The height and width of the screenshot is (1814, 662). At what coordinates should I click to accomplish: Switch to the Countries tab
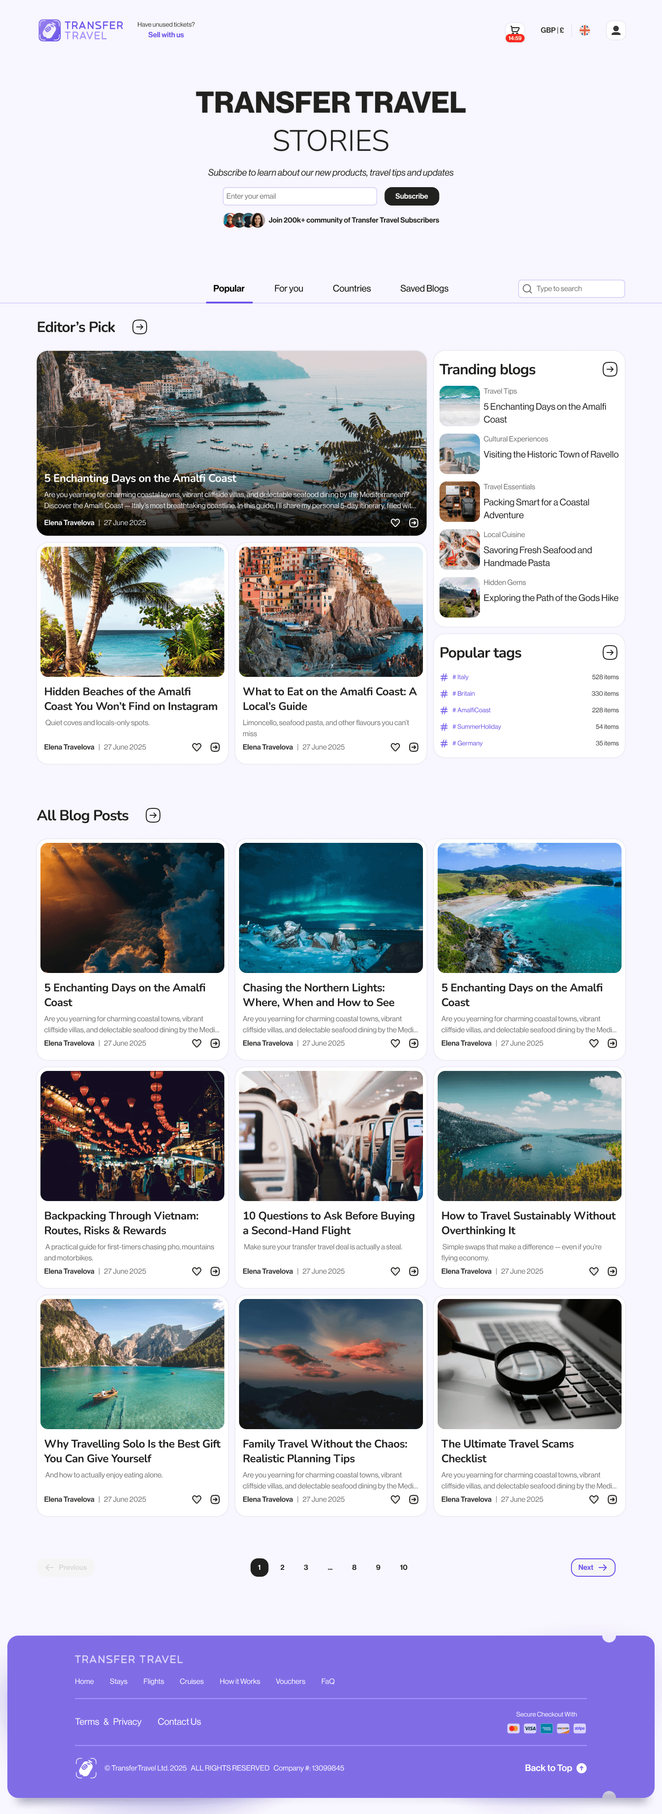coord(351,289)
